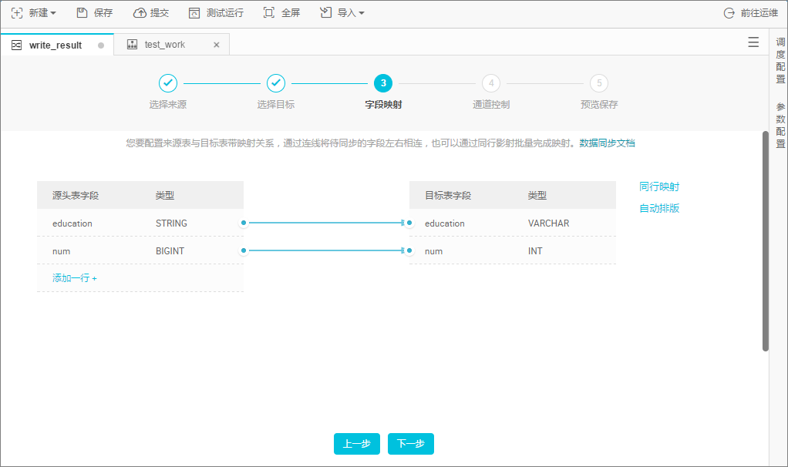Click source connector dot for num row
Image resolution: width=788 pixels, height=467 pixels.
(244, 250)
